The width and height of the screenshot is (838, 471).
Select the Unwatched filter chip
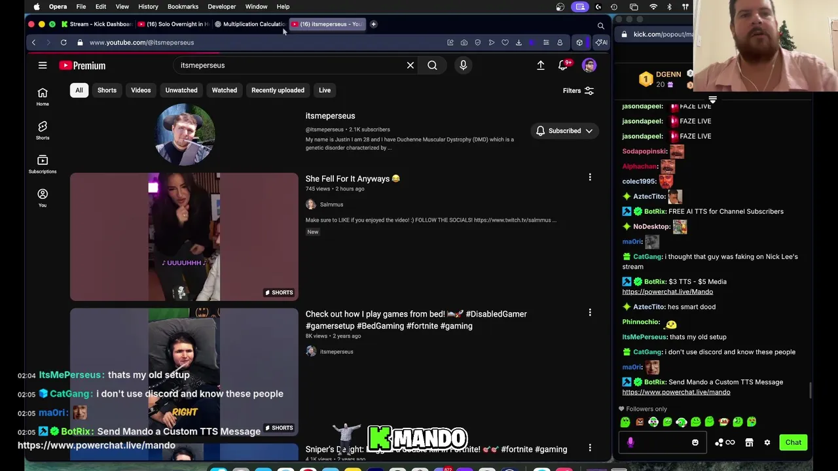point(181,90)
